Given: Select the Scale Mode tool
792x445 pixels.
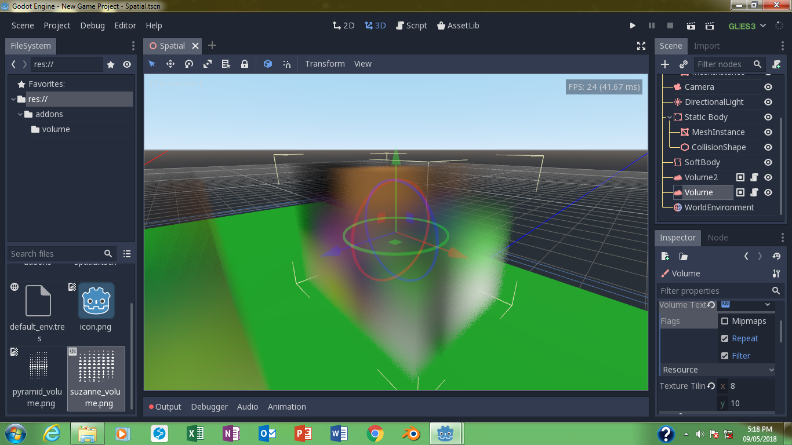Looking at the screenshot, I should click(208, 64).
